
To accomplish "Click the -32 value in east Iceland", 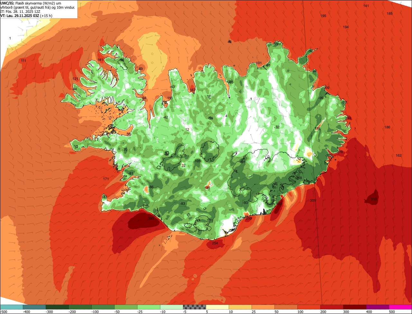I will 277,127.
